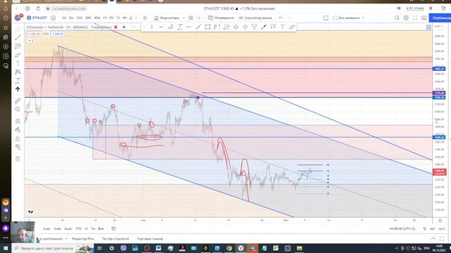Screen dimensions: 451x253
Task: Toggle lock all drawings in sidebar
Action: click(18, 138)
